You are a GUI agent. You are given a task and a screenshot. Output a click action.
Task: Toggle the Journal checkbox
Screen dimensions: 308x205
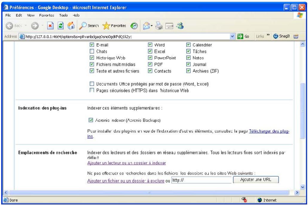(x=189, y=64)
